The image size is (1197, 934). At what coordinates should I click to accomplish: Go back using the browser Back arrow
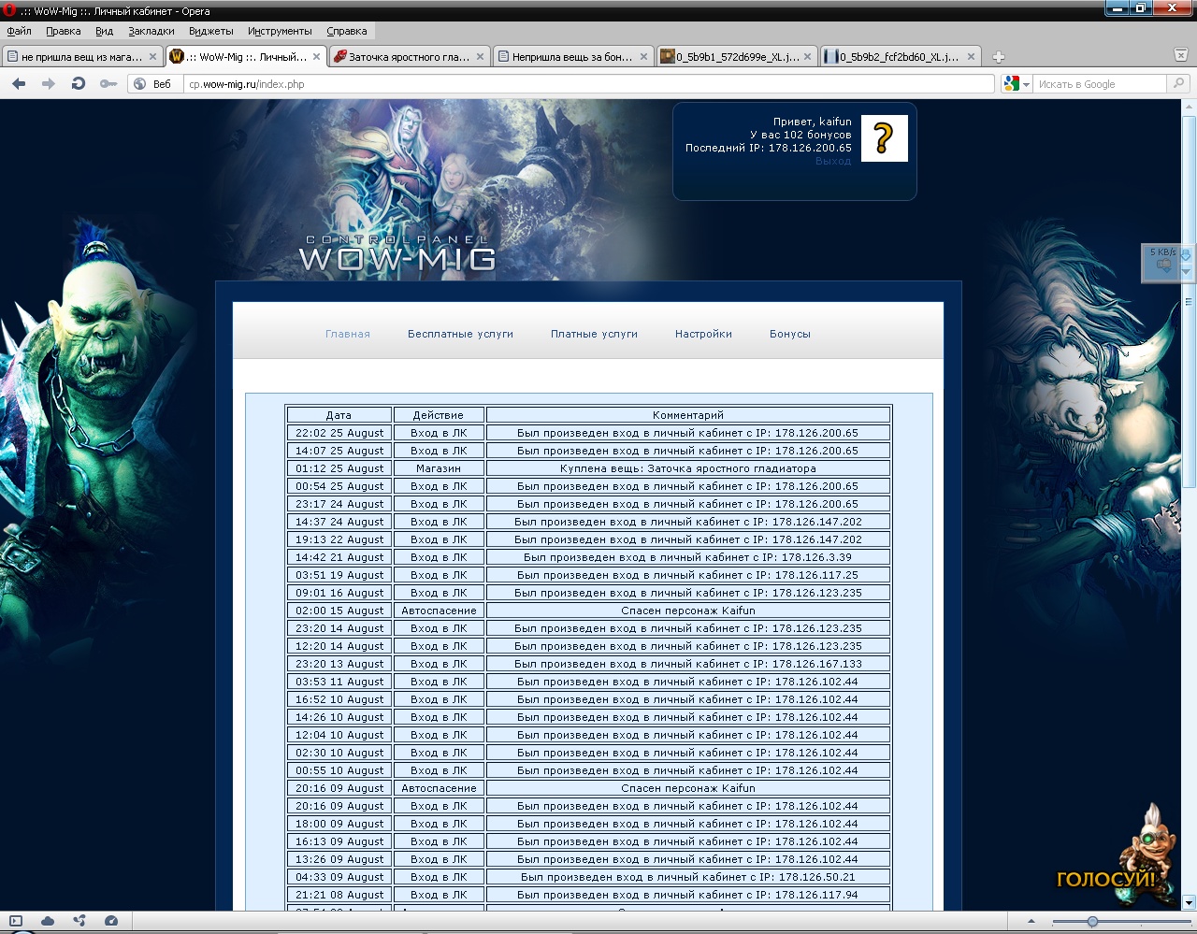19,84
